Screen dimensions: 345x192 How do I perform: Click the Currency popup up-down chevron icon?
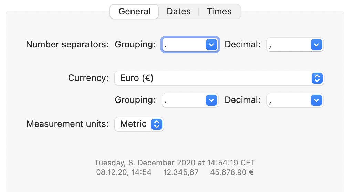click(317, 78)
